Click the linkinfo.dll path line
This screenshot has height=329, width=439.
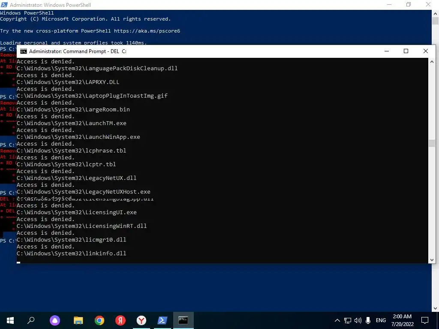coord(72,253)
